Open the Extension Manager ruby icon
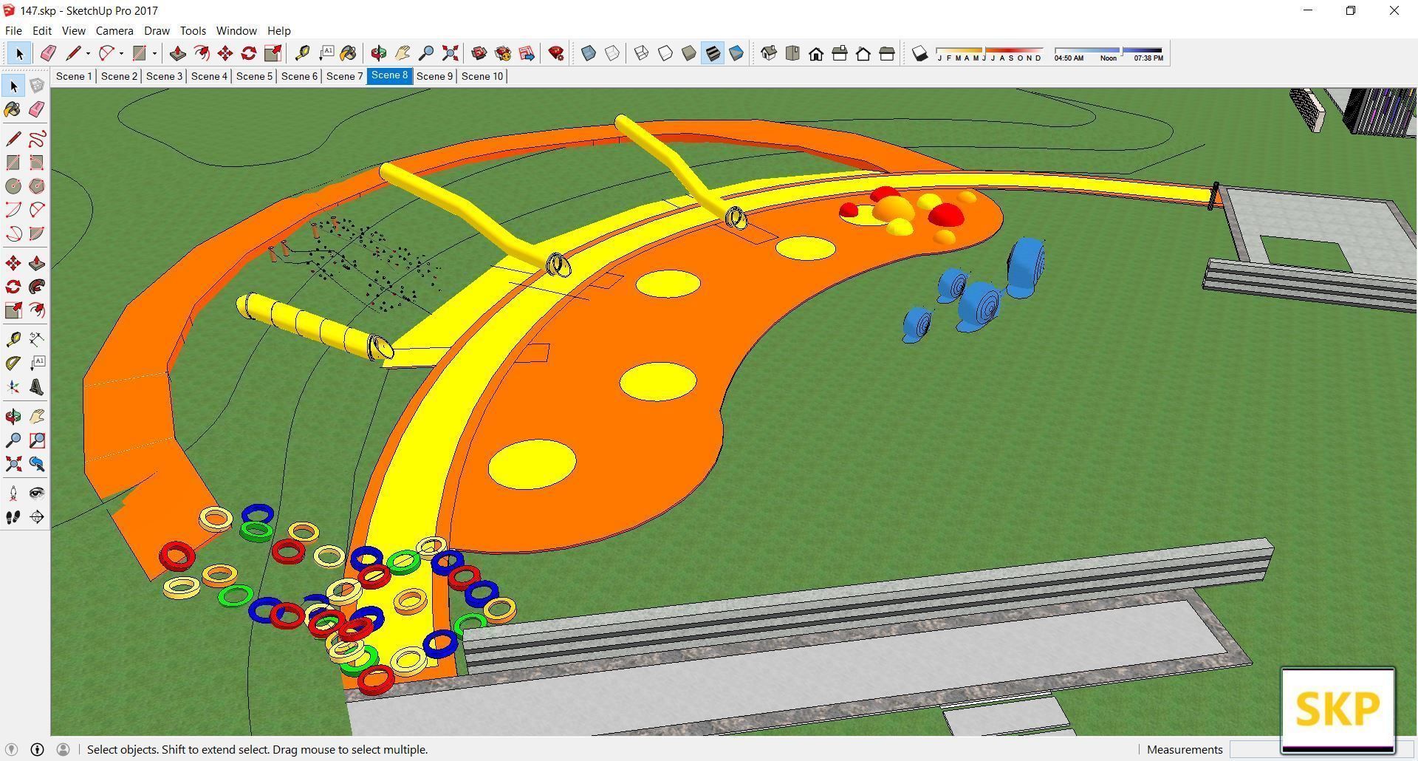The image size is (1418, 761). point(556,53)
